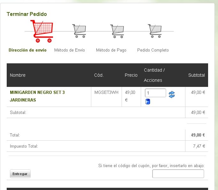Image resolution: width=218 pixels, height=190 pixels.
Task: Click the Método de Envío cart icon
Action: 79,31
